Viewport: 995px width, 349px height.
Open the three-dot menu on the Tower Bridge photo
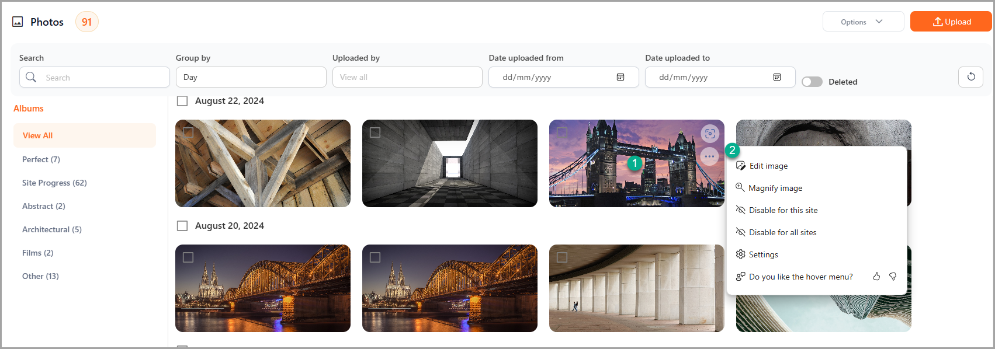[709, 156]
